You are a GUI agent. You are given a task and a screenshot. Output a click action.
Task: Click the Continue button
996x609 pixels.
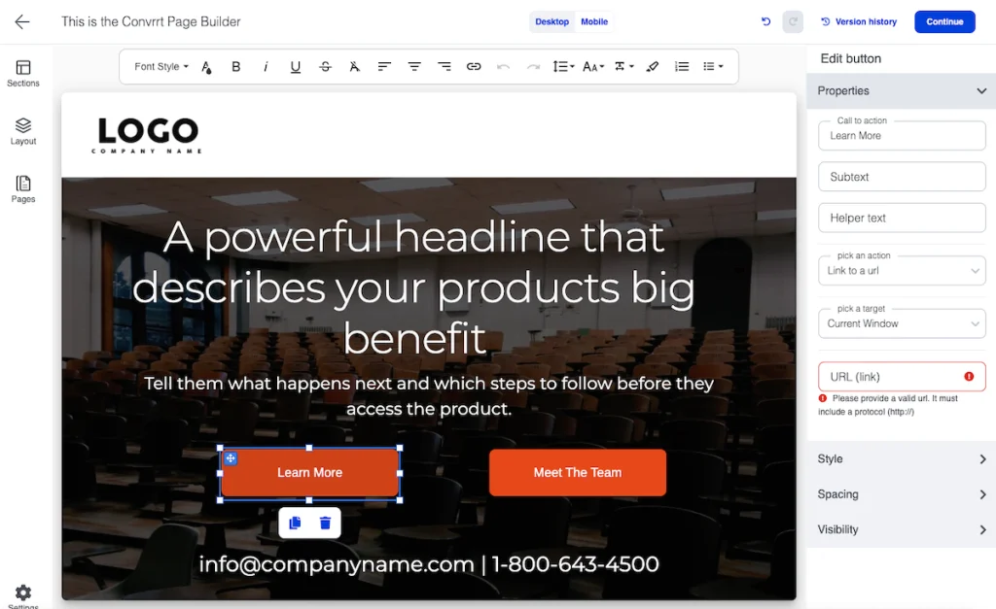[944, 21]
